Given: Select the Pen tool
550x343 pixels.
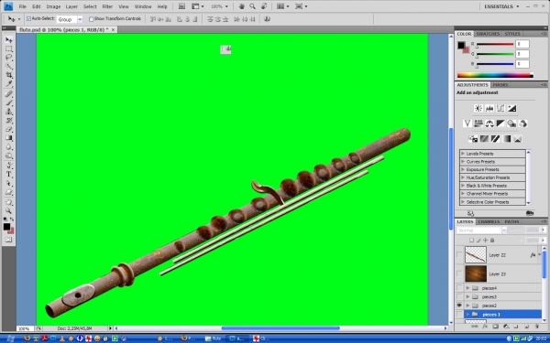Looking at the screenshot, I should (x=8, y=166).
